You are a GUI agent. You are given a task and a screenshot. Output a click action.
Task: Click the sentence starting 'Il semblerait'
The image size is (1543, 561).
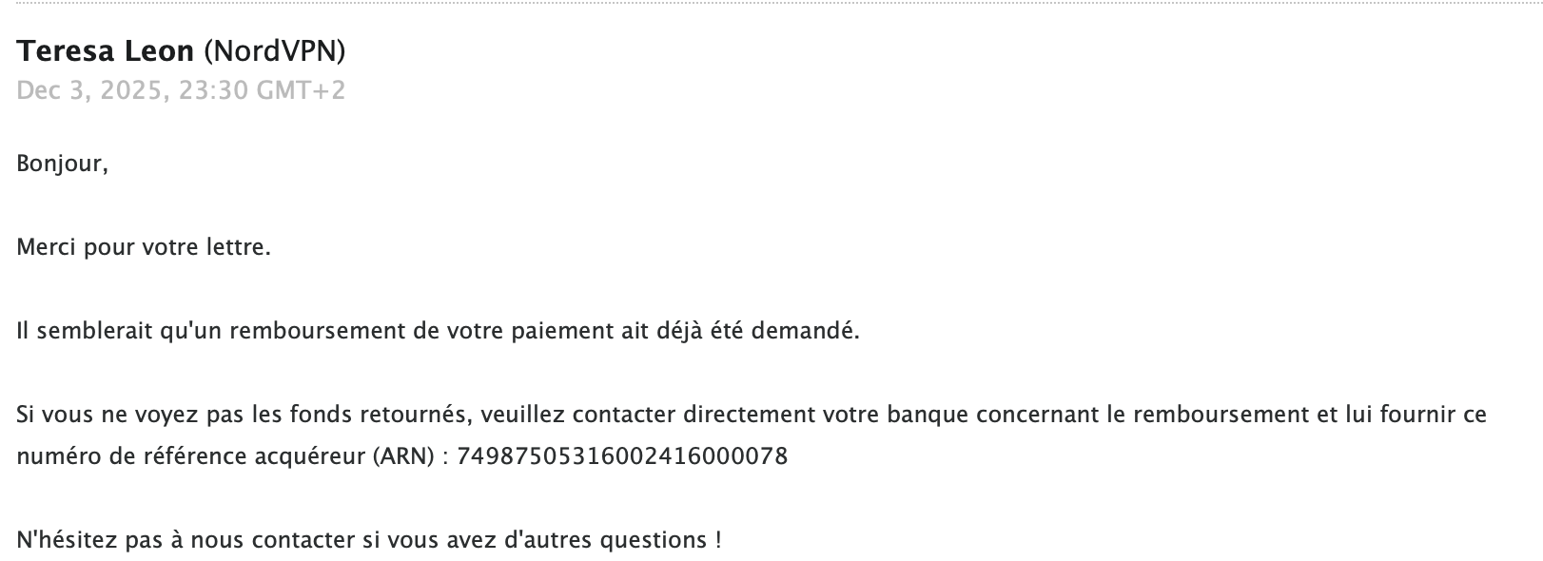point(438,332)
